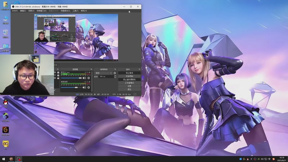Pop out the controls (控件) dock
Screen dimensions: 288x162
[139, 69]
